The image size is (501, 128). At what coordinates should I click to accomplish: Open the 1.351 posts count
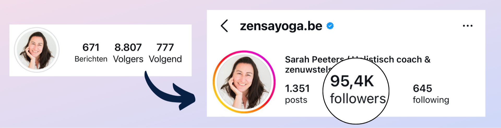[x=297, y=94]
